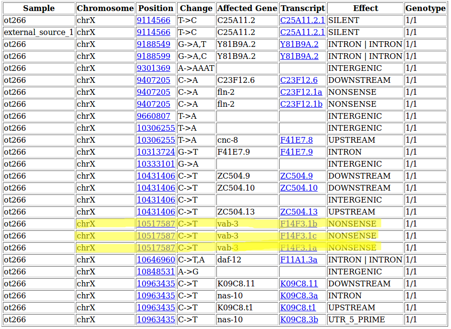Click the Affected Gene column header
451x329 pixels.
pyautogui.click(x=248, y=8)
